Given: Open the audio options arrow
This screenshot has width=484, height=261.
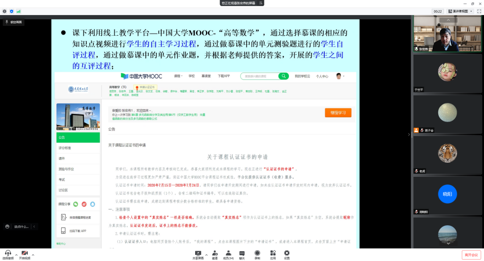Looking at the screenshot, I should pyautogui.click(x=16, y=255).
